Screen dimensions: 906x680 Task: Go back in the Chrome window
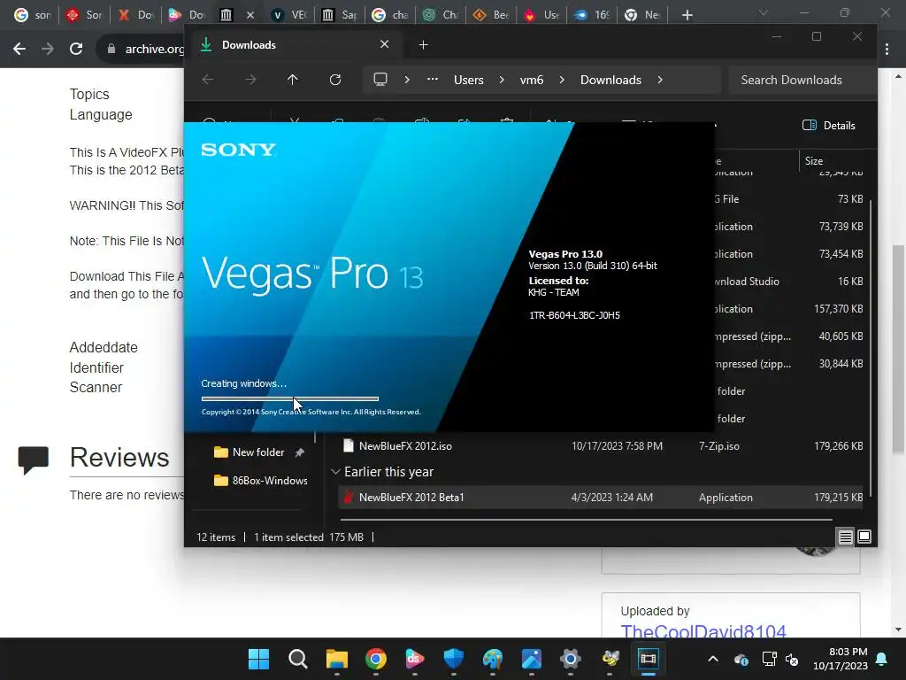pos(19,49)
